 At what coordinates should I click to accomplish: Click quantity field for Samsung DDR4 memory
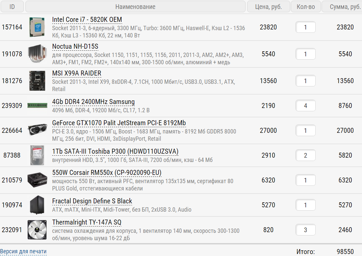(305, 106)
